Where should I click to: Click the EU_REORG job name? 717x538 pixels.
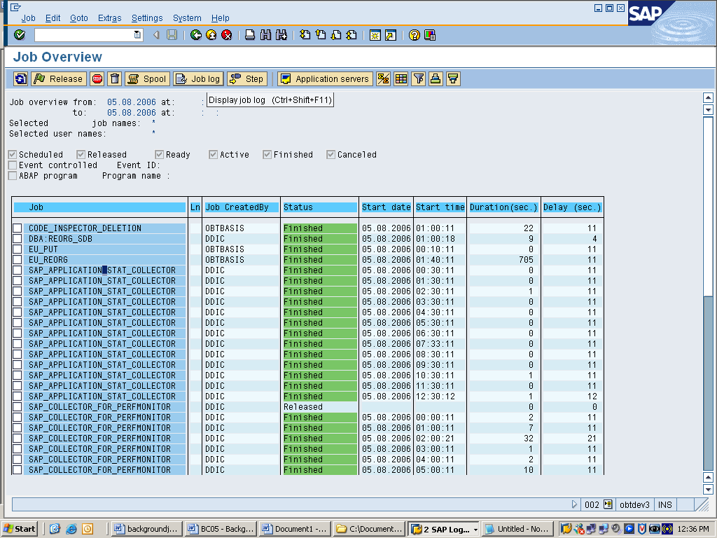48,259
